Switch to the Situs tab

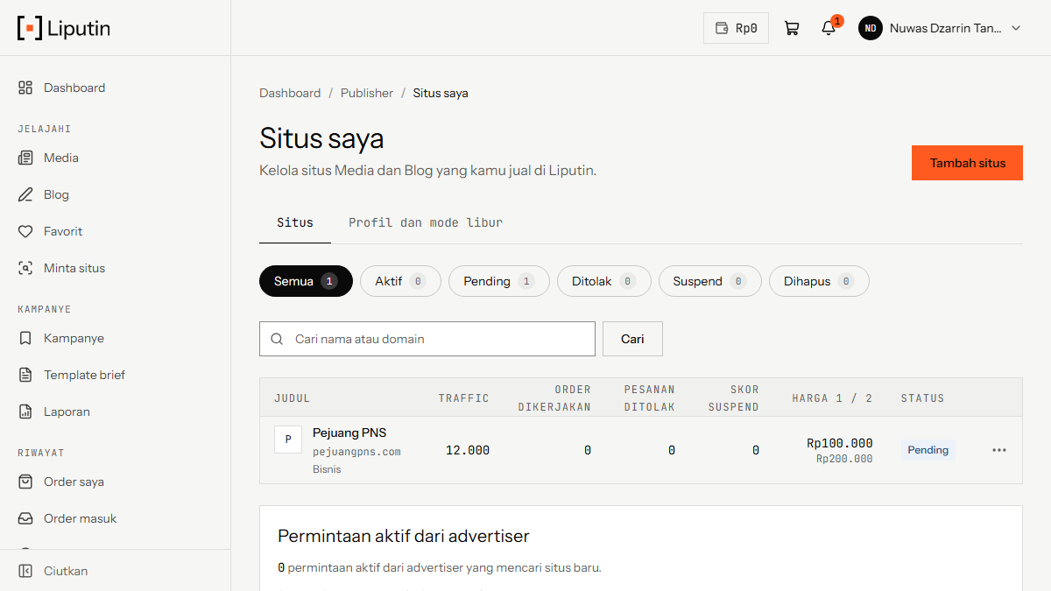click(295, 222)
